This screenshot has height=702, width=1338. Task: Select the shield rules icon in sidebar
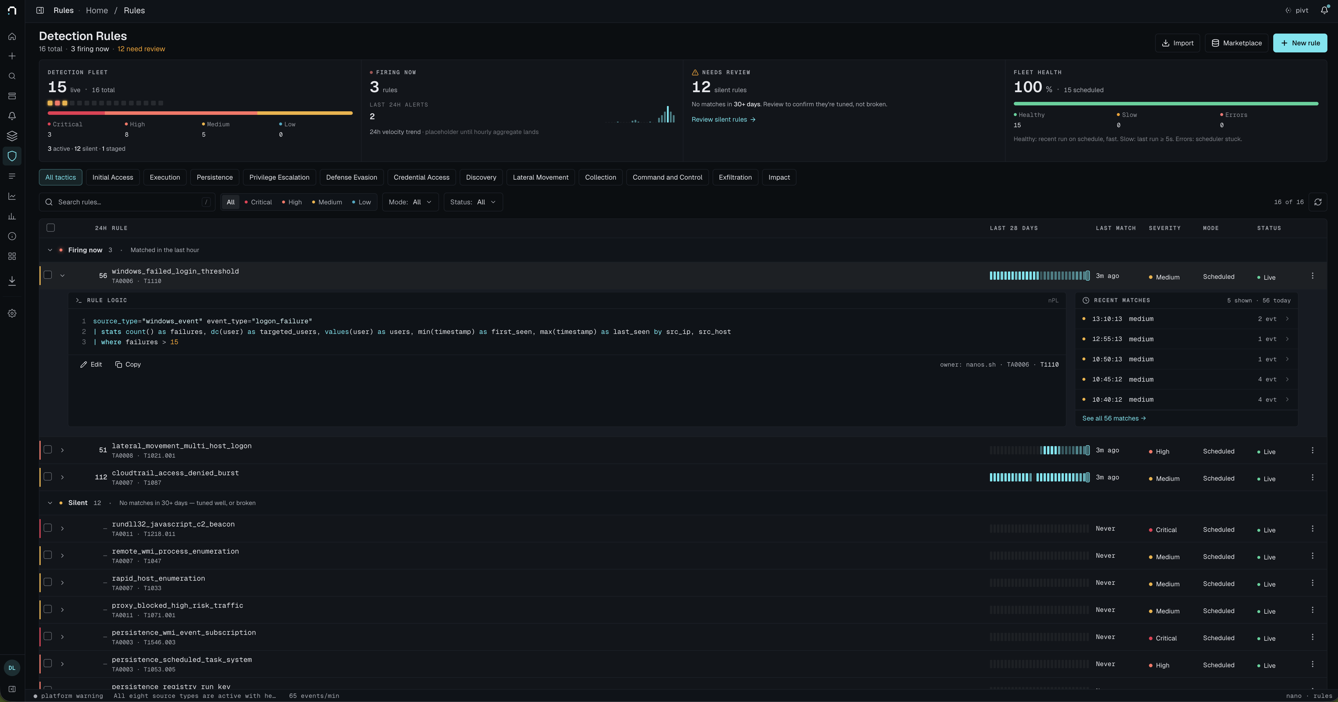pos(12,156)
